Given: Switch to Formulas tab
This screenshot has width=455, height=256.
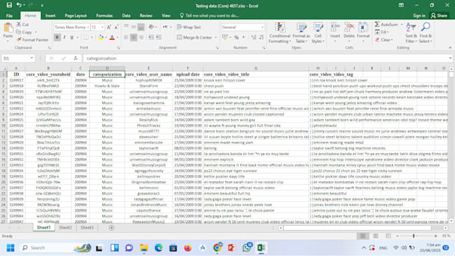Looking at the screenshot, I should [104, 15].
